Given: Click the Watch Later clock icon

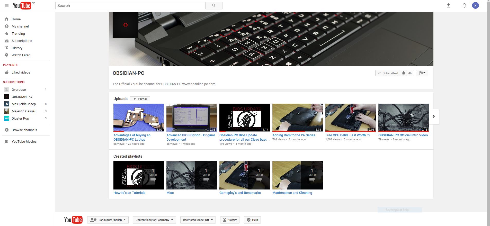Looking at the screenshot, I should [x=7, y=55].
